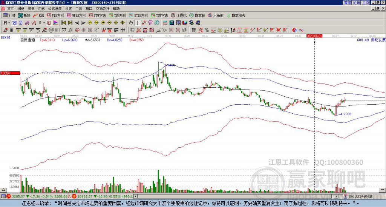
Task: Click the keyboard icon in status bar
Action: click(x=3, y=196)
